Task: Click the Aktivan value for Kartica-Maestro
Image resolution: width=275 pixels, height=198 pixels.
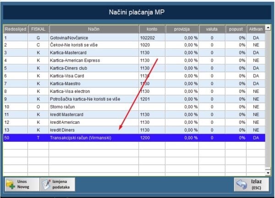Action: 256,83
